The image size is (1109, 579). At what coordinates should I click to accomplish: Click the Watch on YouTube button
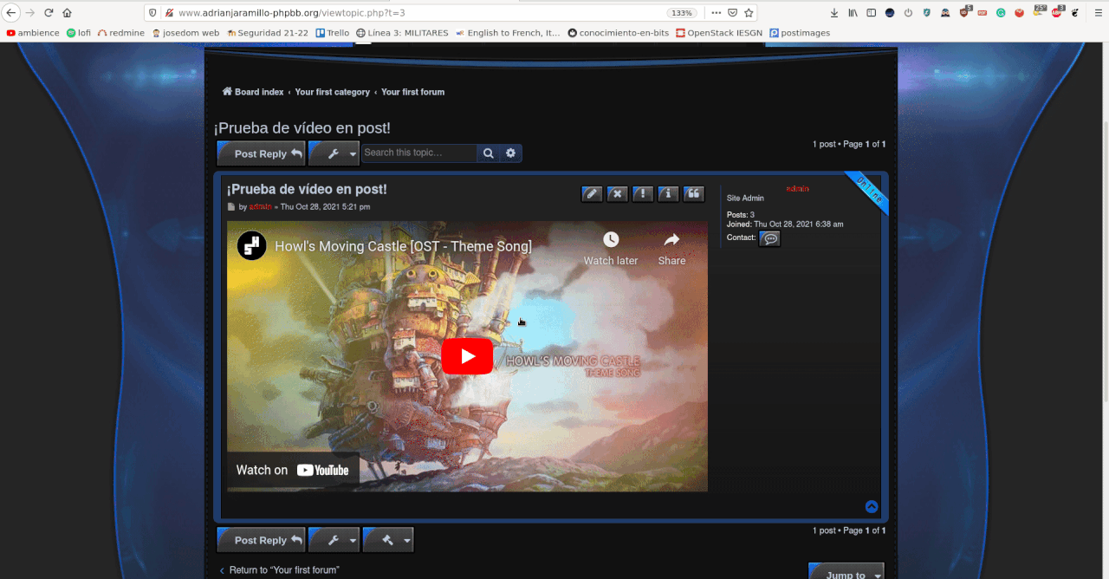(x=293, y=470)
